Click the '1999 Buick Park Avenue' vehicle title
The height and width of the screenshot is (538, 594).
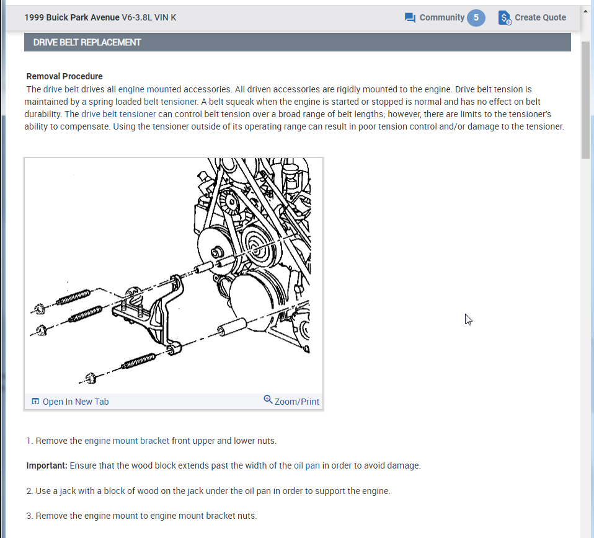(x=72, y=18)
